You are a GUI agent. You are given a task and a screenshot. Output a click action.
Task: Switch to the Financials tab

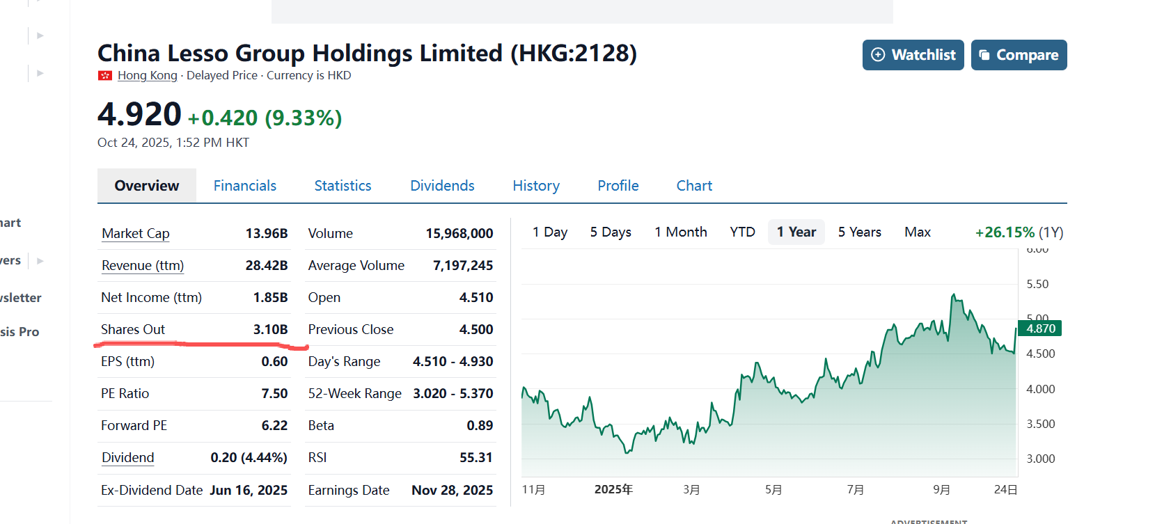(x=244, y=186)
